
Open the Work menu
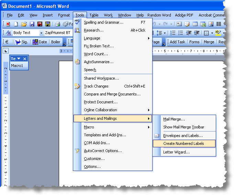click(108, 15)
